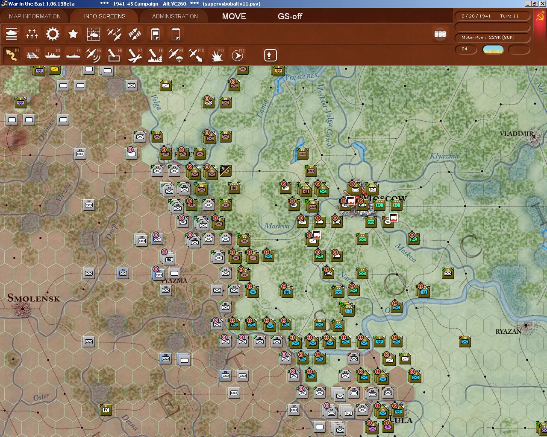Click the clear weather indicator
Image resolution: width=547 pixels, height=437 pixels.
(x=493, y=50)
